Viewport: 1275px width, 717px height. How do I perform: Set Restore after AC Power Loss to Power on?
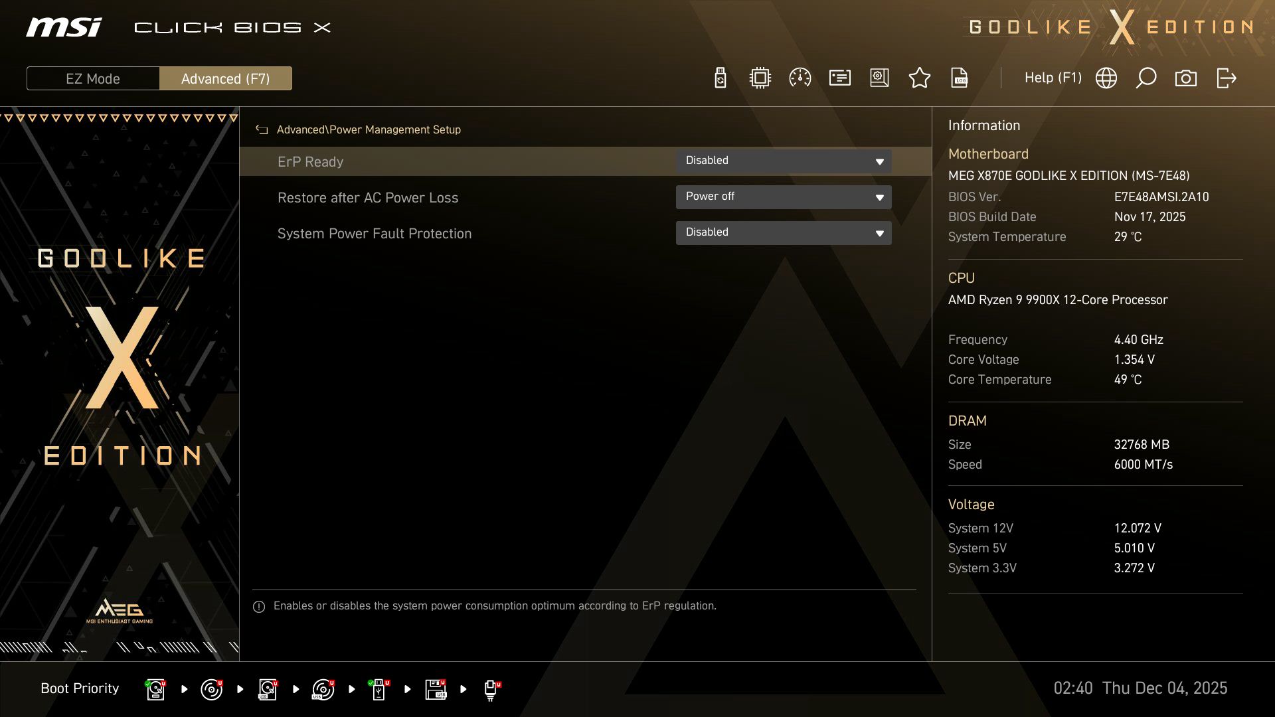784,197
